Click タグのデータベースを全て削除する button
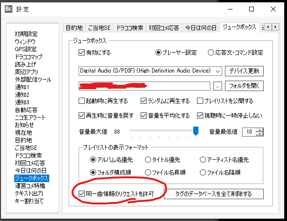287x221 pixels. point(214,194)
